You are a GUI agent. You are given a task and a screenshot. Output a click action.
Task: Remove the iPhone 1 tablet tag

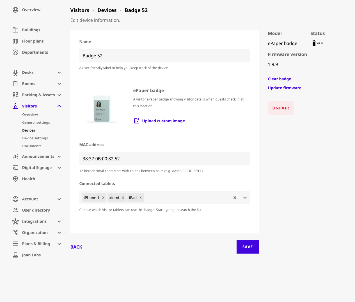pos(103,198)
